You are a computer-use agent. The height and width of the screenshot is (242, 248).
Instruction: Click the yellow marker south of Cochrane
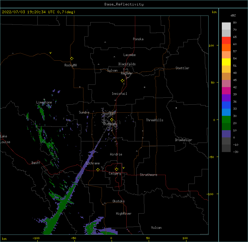(98, 170)
